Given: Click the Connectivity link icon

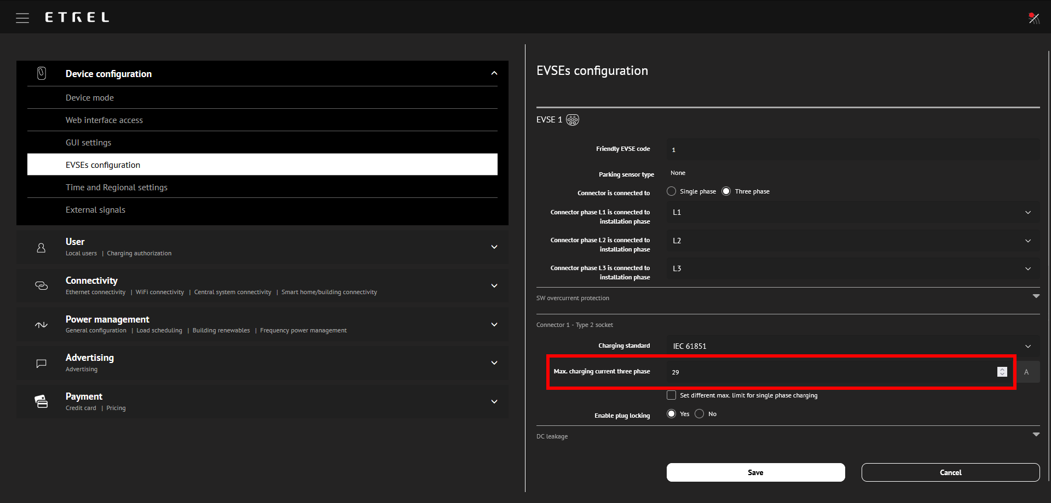Looking at the screenshot, I should (42, 285).
